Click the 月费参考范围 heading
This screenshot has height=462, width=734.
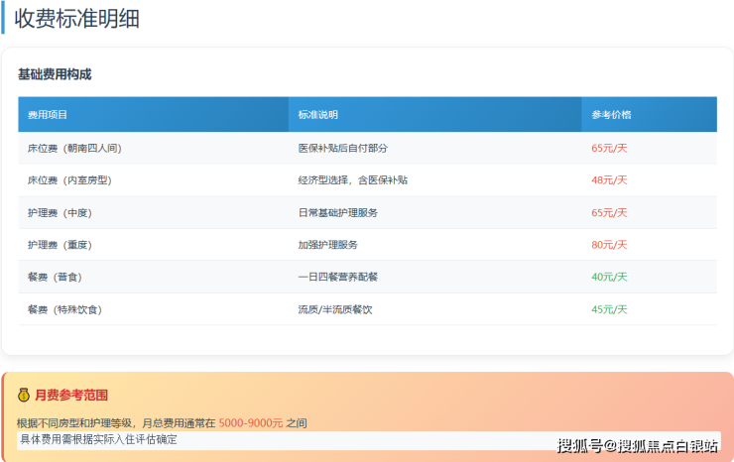[x=70, y=395]
